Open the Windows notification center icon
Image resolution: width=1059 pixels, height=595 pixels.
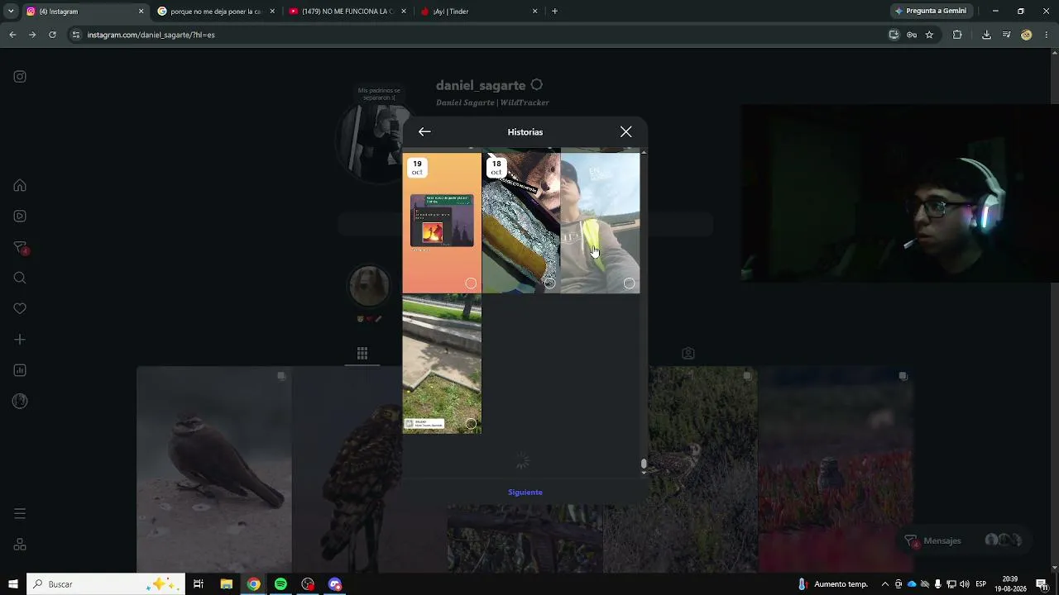[x=1042, y=584]
